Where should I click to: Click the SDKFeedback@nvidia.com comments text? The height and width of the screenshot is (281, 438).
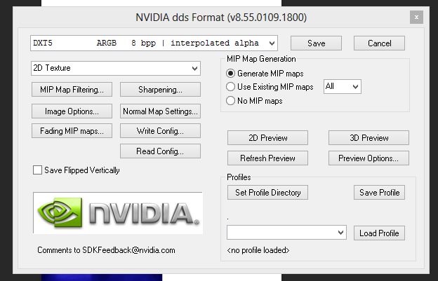tap(106, 250)
